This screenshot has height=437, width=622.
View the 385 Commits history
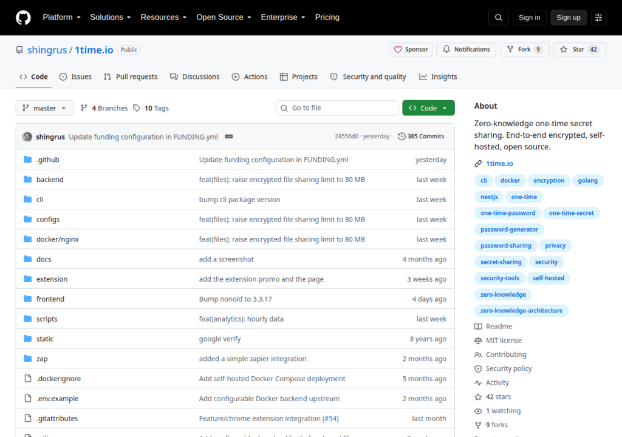[421, 137]
